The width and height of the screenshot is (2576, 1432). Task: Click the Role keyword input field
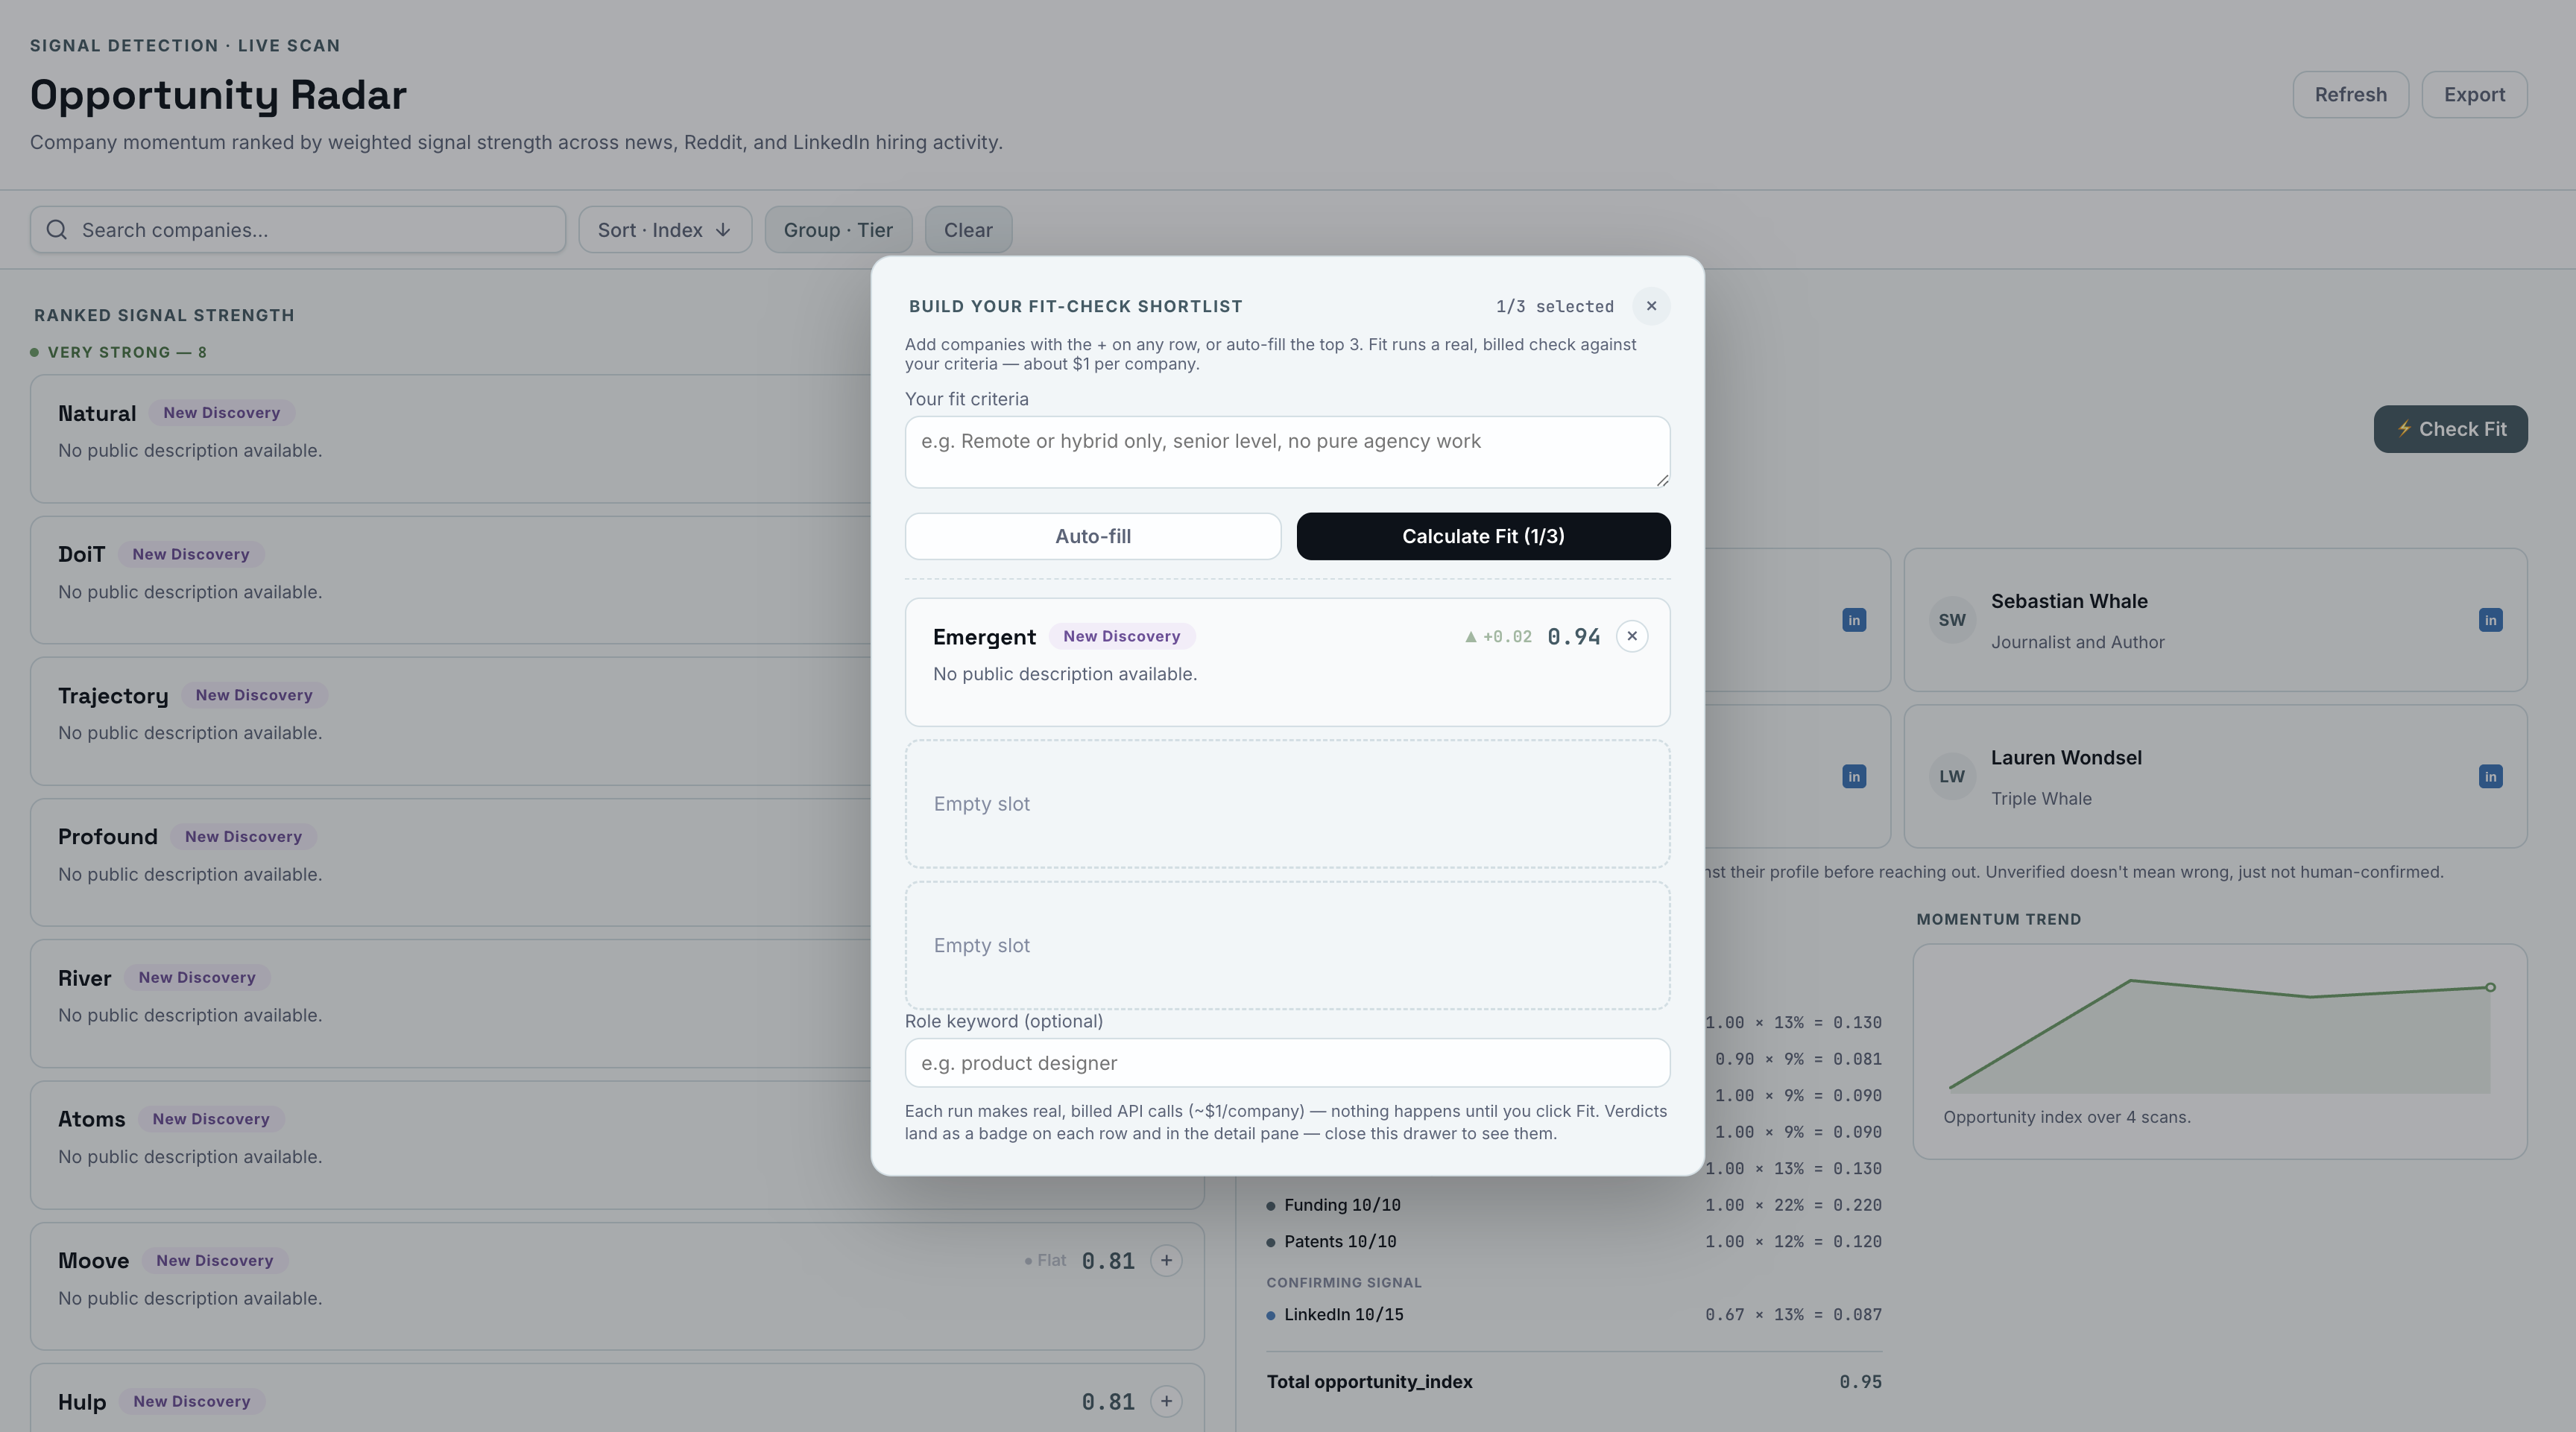pyautogui.click(x=1287, y=1063)
